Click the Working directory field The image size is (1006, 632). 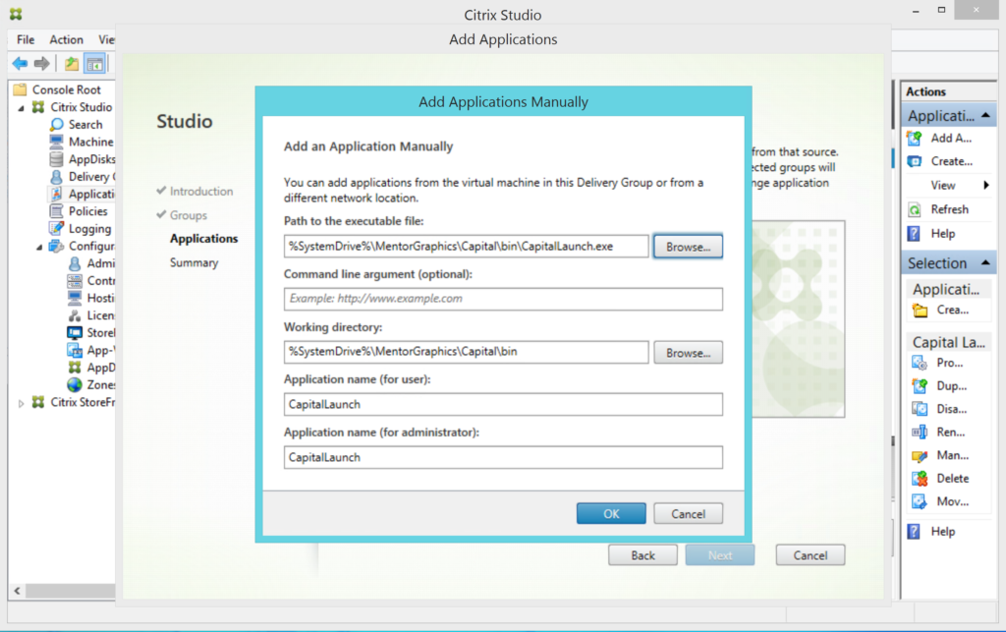pyautogui.click(x=466, y=352)
